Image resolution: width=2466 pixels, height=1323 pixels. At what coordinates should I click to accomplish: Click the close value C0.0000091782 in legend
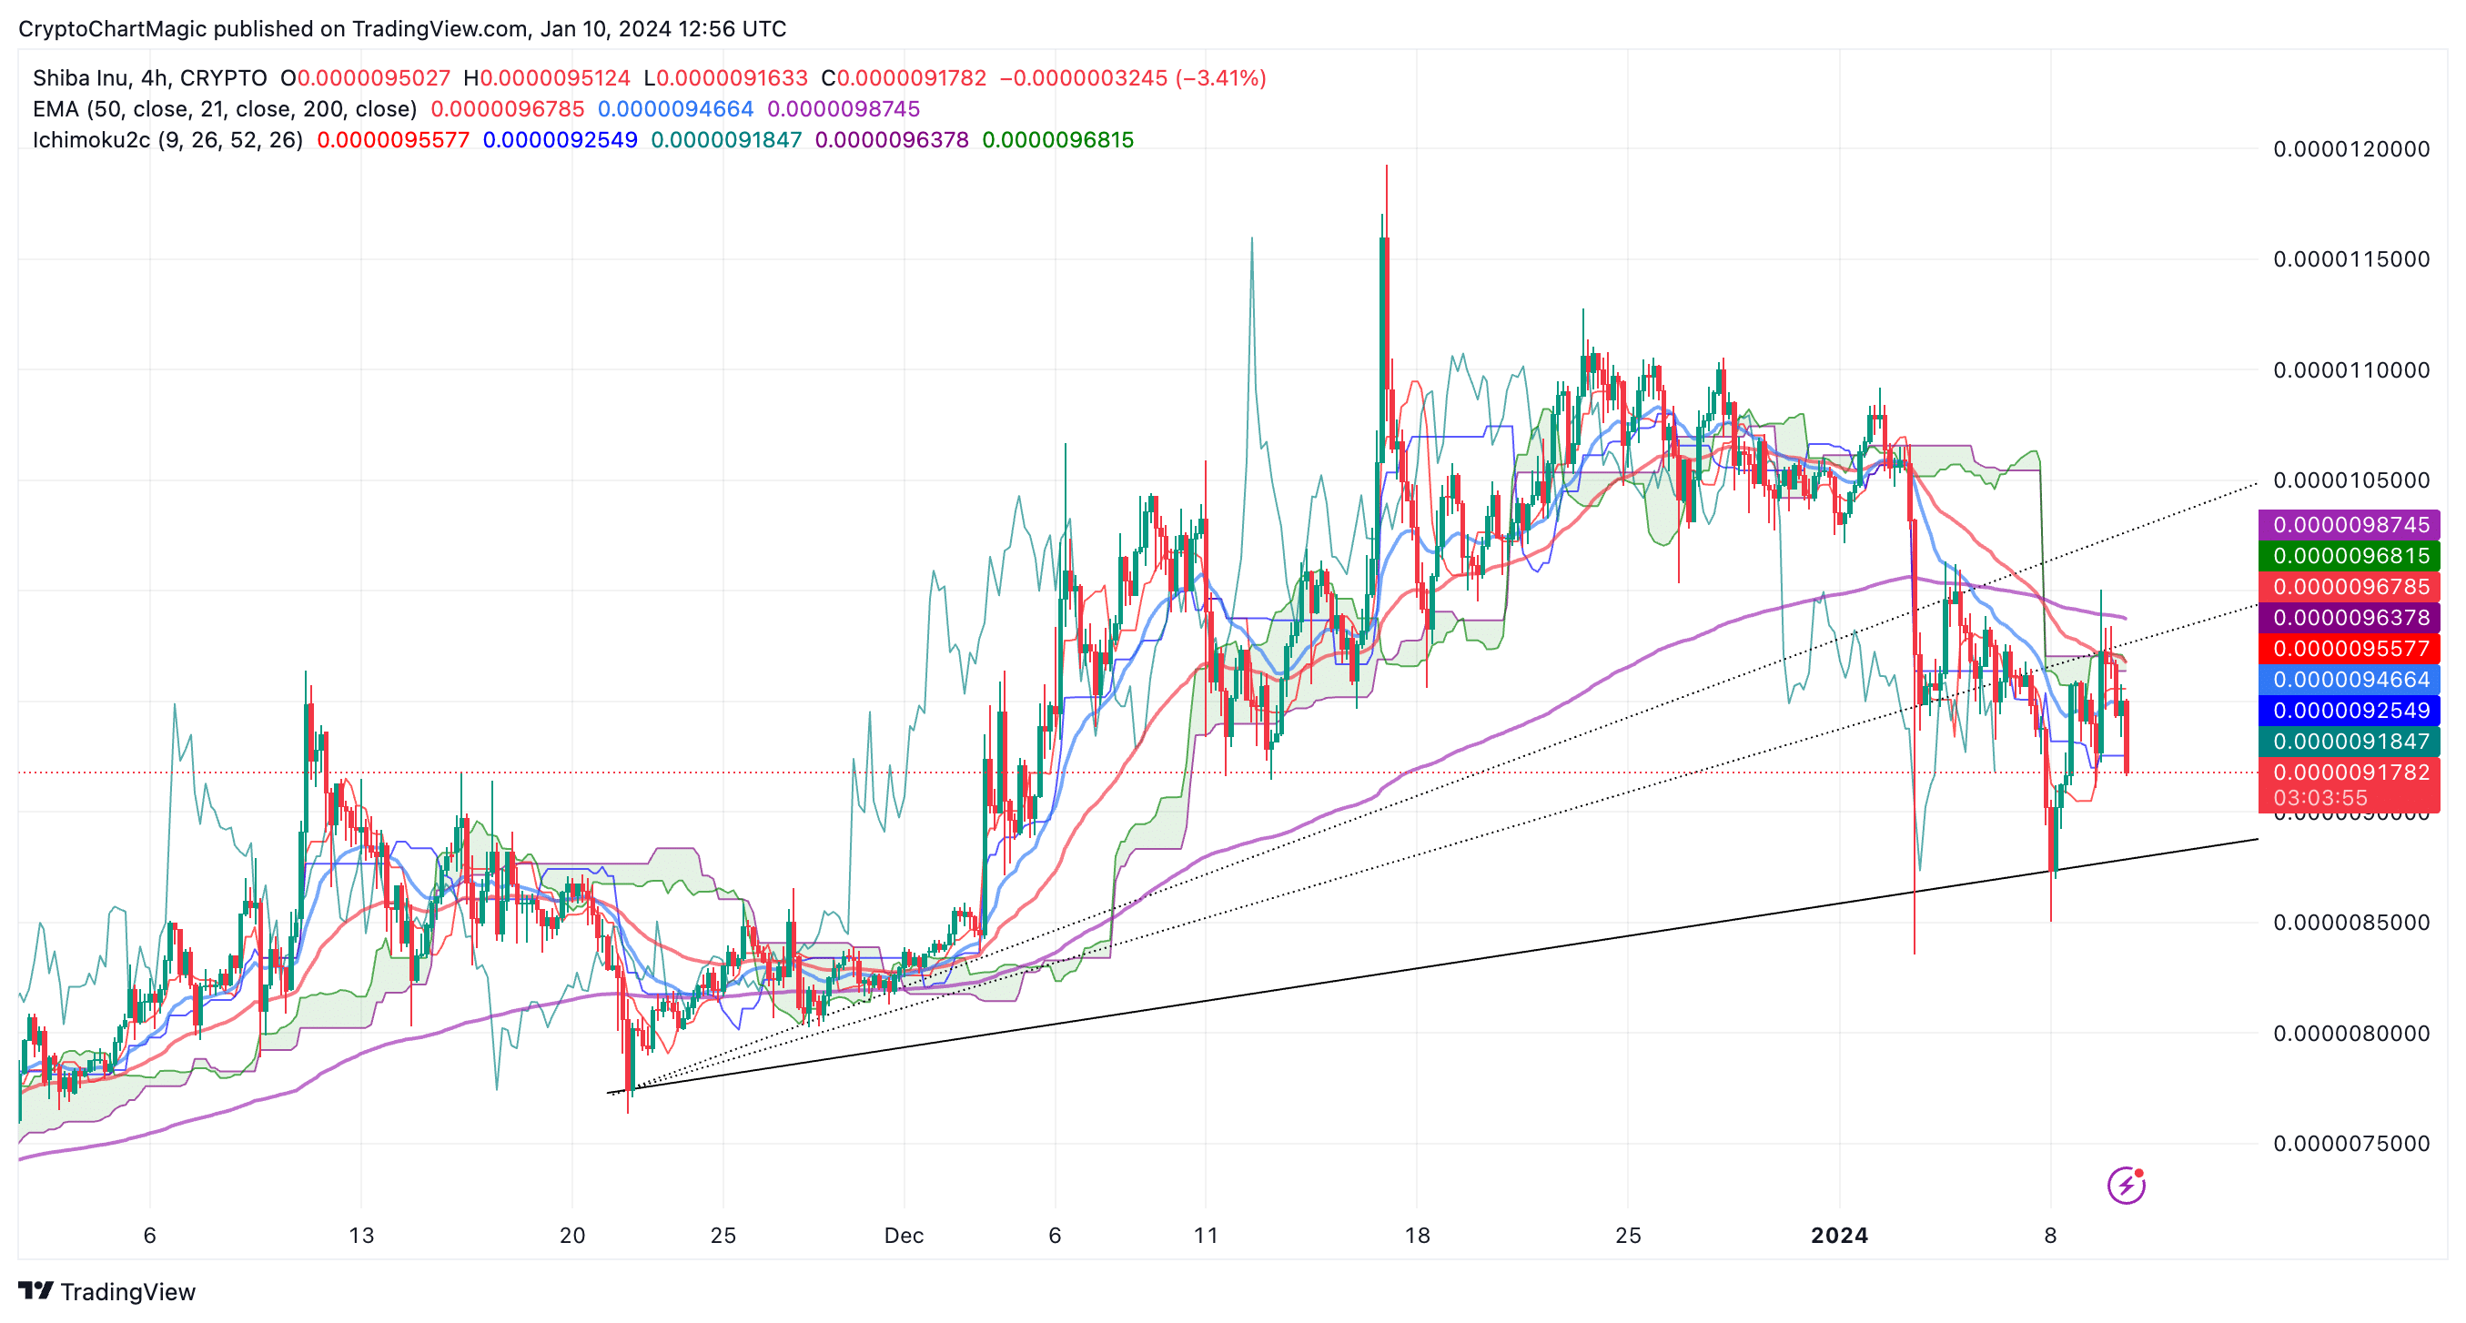pos(904,78)
